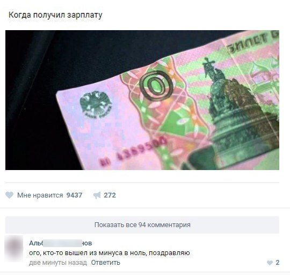This screenshot has width=290, height=275.
Task: Click "Ответить" to reply to the comment
Action: pyautogui.click(x=105, y=263)
